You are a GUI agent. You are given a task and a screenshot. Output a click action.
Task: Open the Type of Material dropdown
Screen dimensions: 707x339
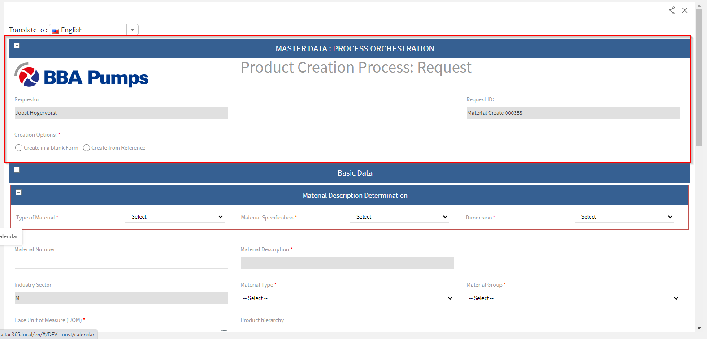click(175, 217)
